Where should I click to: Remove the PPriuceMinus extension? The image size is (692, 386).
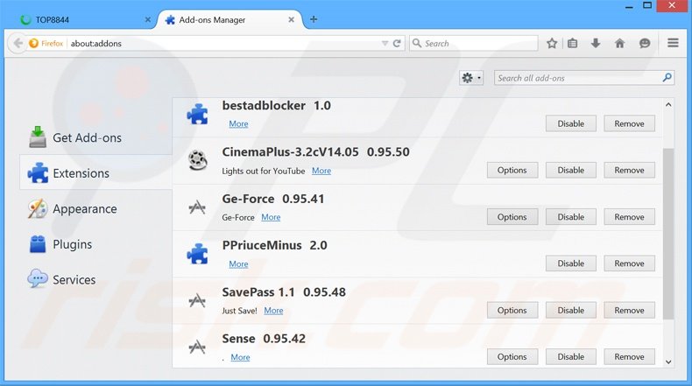(x=629, y=263)
